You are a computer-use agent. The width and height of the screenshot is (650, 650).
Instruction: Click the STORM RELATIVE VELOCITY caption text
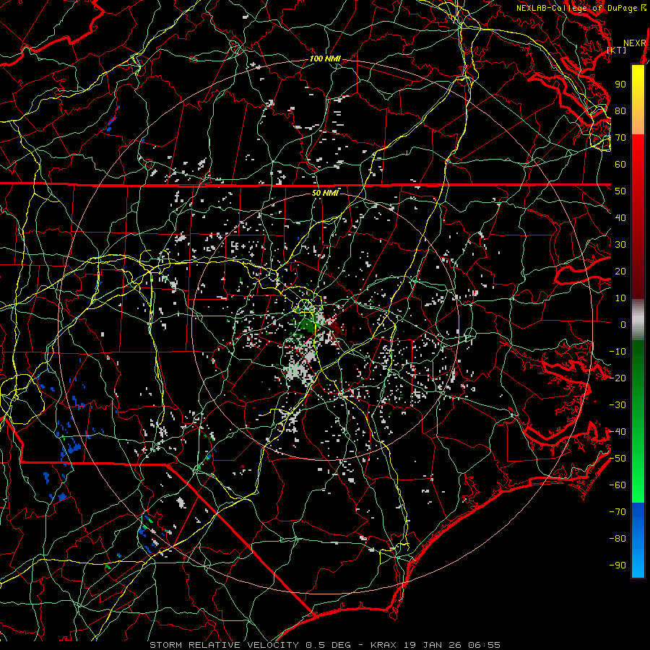coord(225,645)
